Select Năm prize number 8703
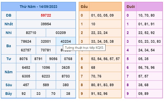Screen dimensions: 165x102 (x=66, y=76)
